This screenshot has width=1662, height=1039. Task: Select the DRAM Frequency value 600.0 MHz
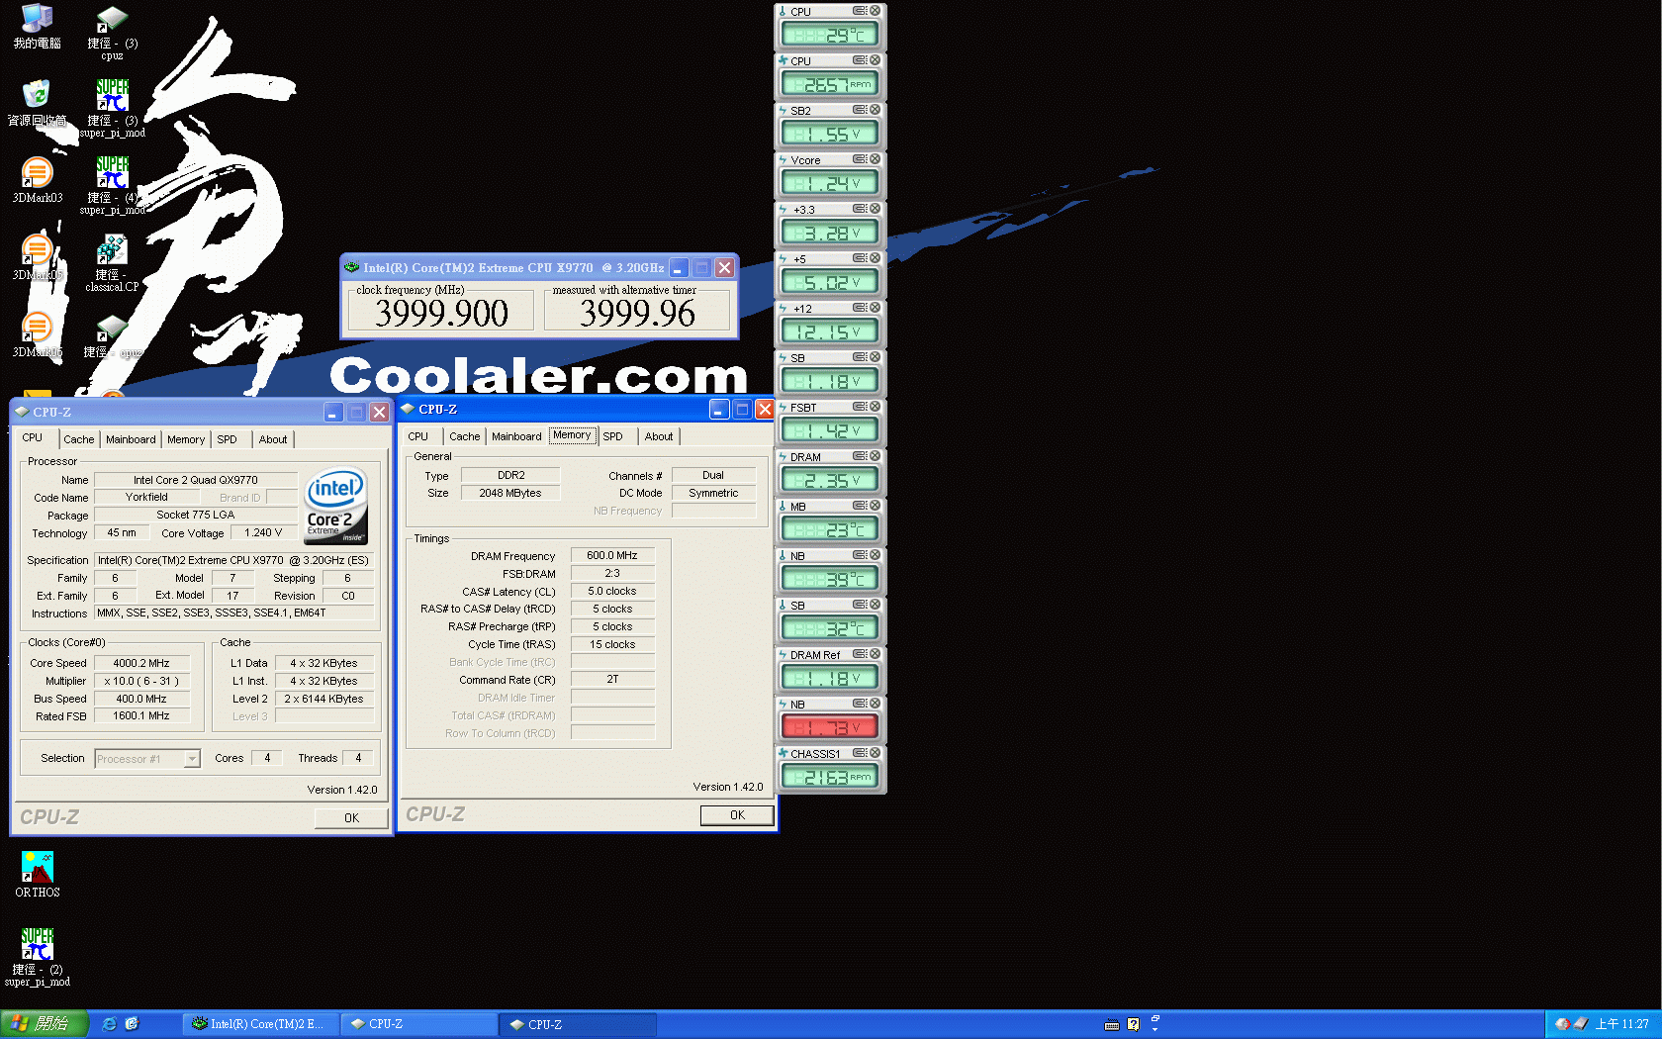click(612, 556)
